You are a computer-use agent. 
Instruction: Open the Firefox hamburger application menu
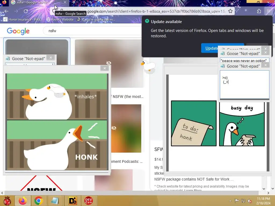[268, 11]
